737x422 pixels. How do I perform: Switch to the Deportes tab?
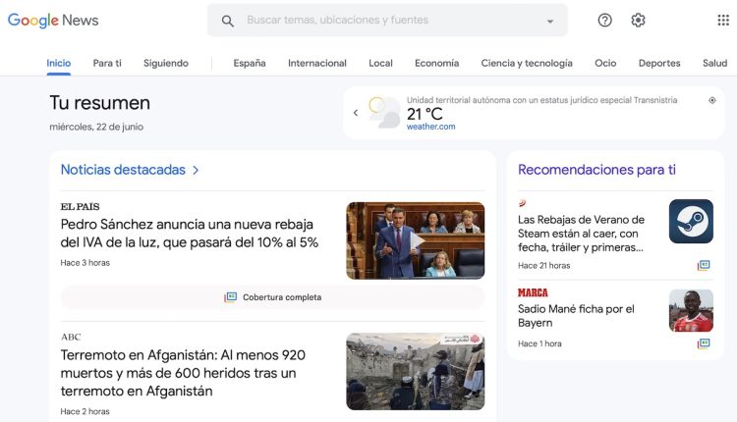click(x=659, y=63)
